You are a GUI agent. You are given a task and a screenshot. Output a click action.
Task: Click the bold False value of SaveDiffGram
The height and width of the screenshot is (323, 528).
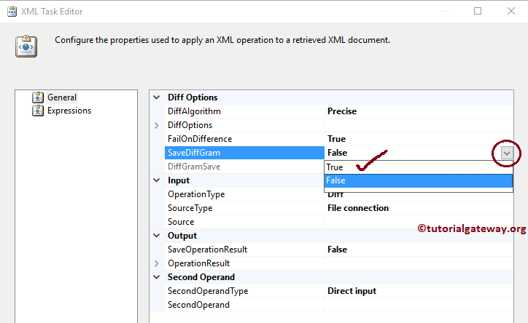[x=337, y=153]
